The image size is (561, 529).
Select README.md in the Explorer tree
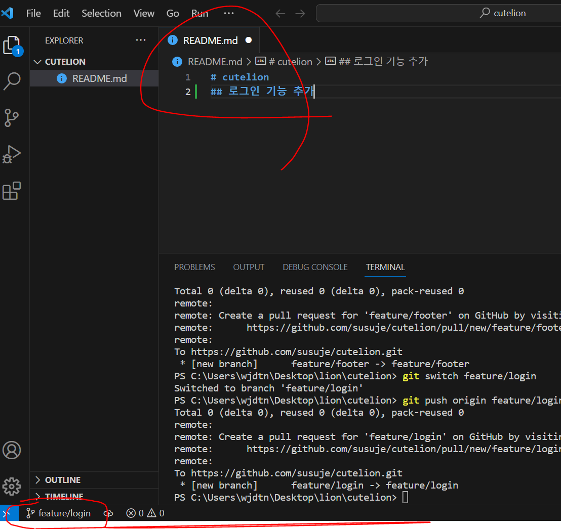(94, 78)
